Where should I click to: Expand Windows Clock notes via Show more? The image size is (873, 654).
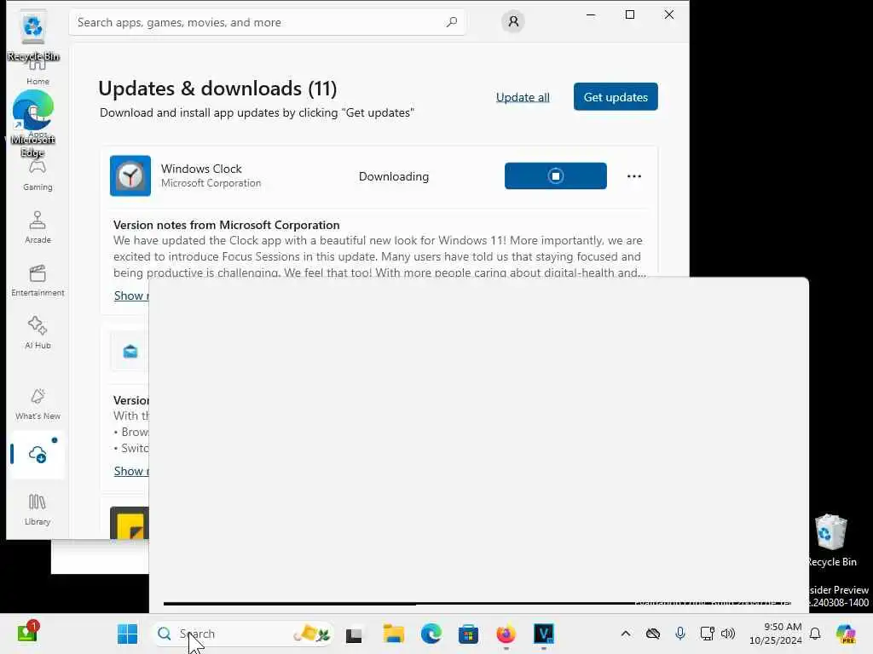pyautogui.click(x=131, y=295)
